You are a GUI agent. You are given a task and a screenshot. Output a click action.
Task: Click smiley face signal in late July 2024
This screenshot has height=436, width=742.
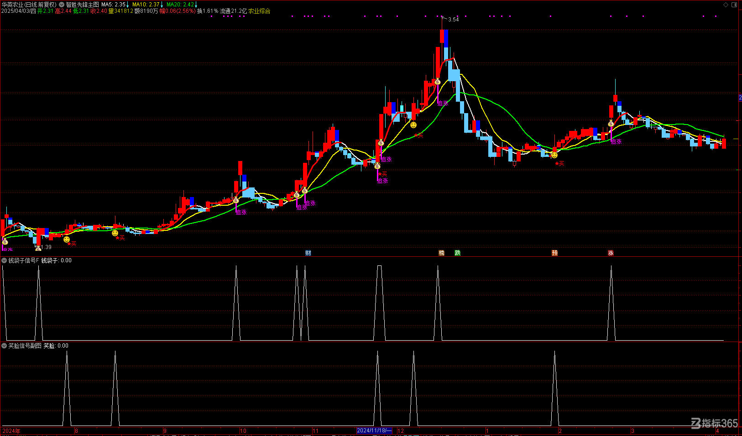coord(67,239)
